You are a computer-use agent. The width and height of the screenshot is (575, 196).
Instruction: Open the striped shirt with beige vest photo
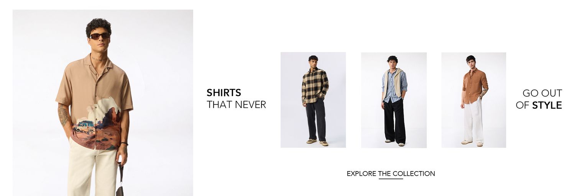[394, 100]
